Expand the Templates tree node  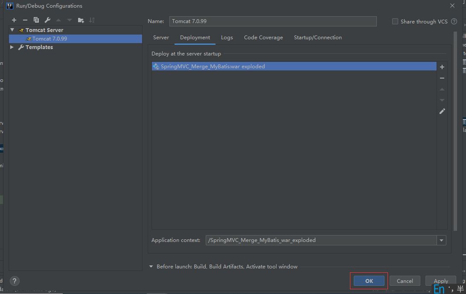[x=12, y=47]
